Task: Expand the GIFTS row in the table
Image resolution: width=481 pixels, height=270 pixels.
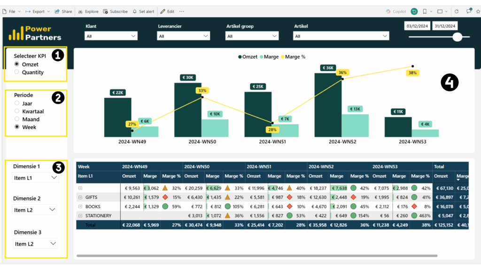Action: click(80, 197)
